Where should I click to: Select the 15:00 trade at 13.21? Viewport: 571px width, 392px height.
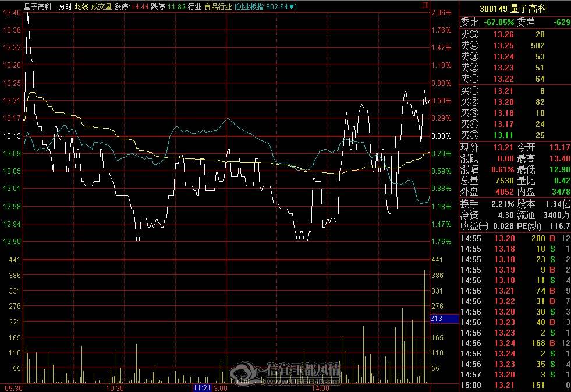click(x=515, y=385)
